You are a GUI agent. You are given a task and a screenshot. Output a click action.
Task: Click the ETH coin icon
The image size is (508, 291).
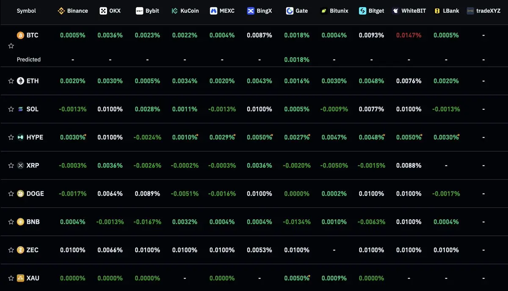[x=20, y=80]
